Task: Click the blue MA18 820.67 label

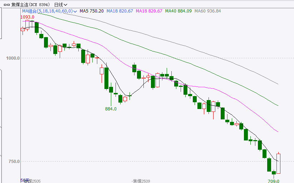Action: click(119, 11)
